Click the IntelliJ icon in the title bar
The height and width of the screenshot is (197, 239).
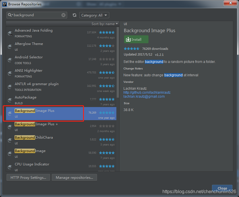pyautogui.click(x=5, y=4)
